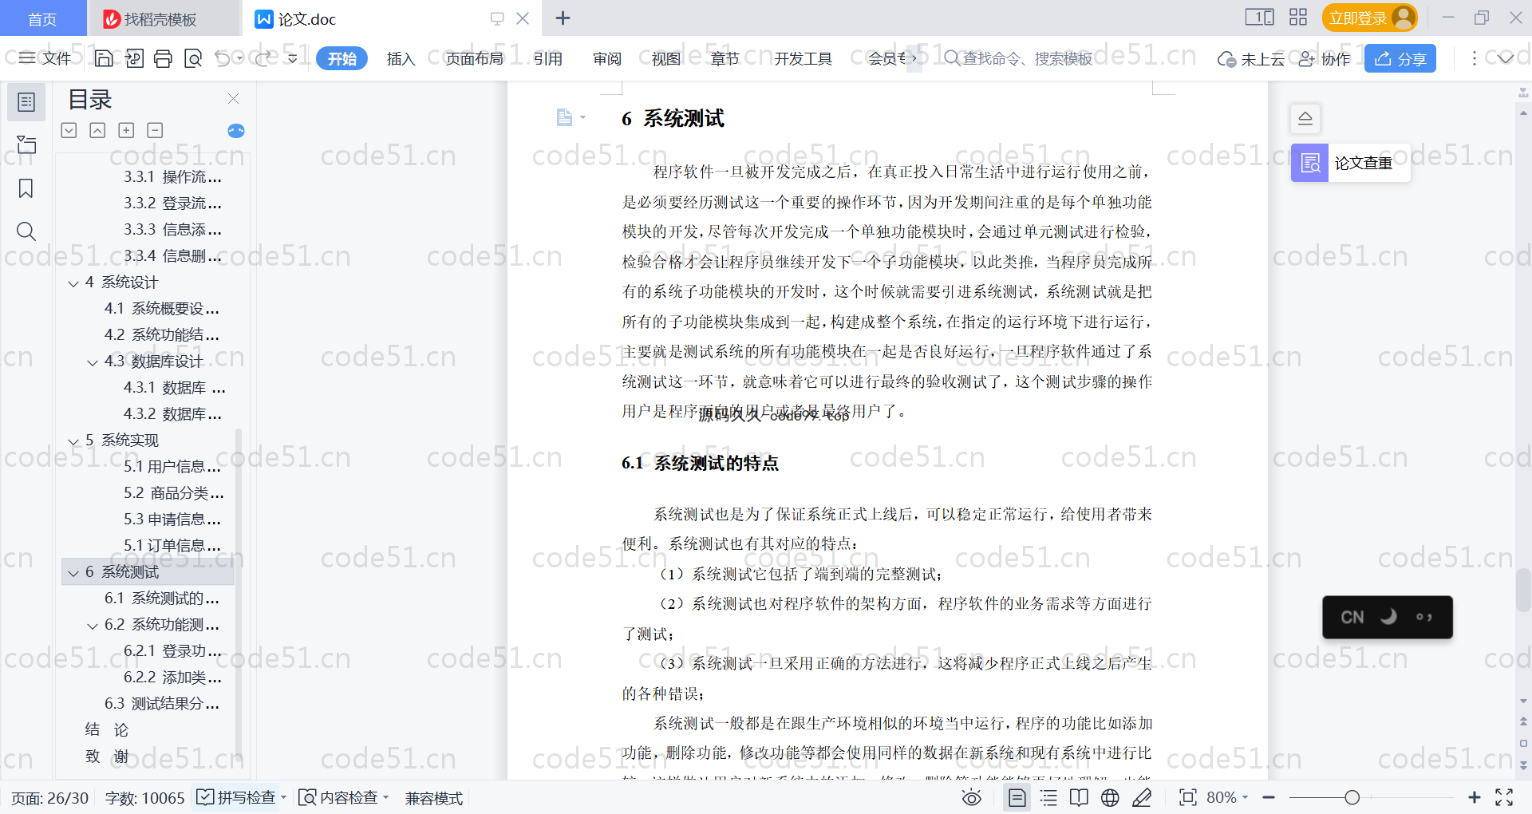The width and height of the screenshot is (1532, 814).
Task: Enter full screen mode icon
Action: tap(1504, 797)
